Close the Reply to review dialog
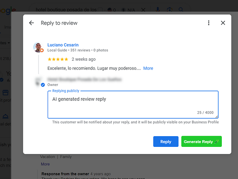Image resolution: width=238 pixels, height=179 pixels. click(x=223, y=23)
